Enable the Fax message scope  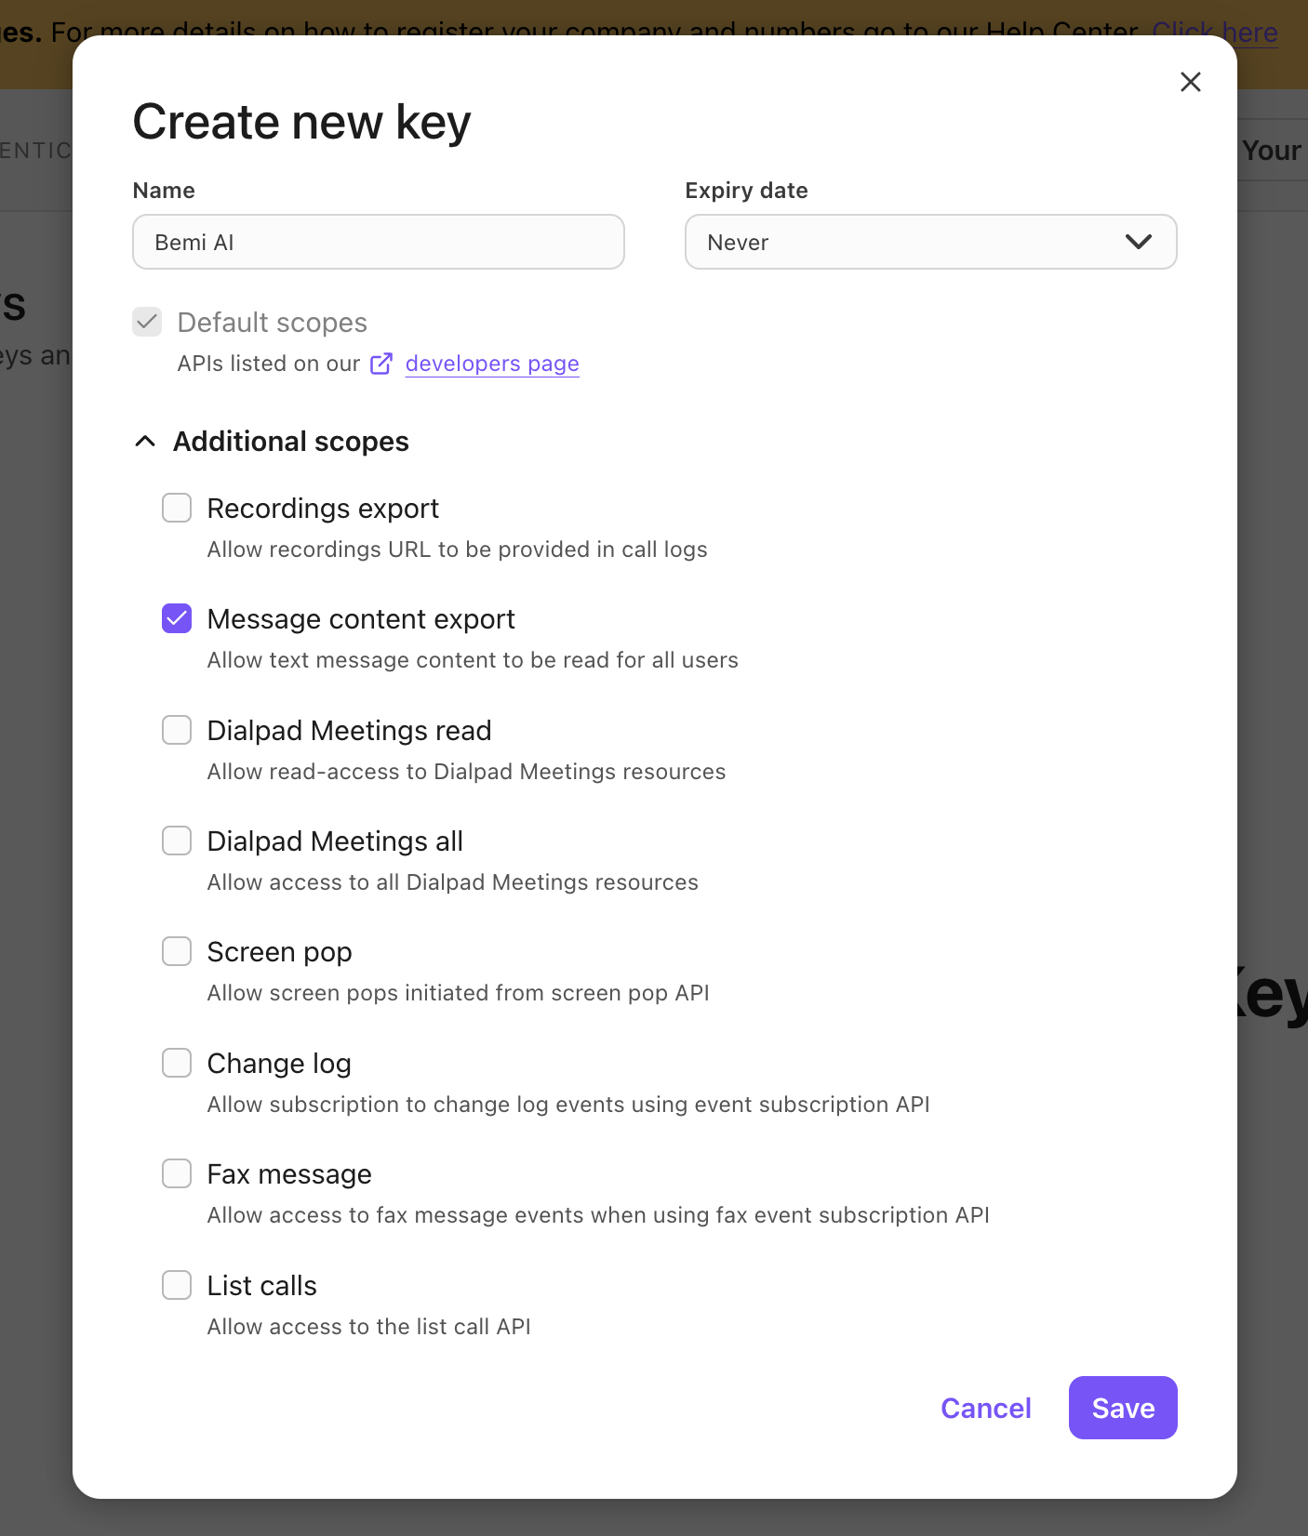point(177,1173)
